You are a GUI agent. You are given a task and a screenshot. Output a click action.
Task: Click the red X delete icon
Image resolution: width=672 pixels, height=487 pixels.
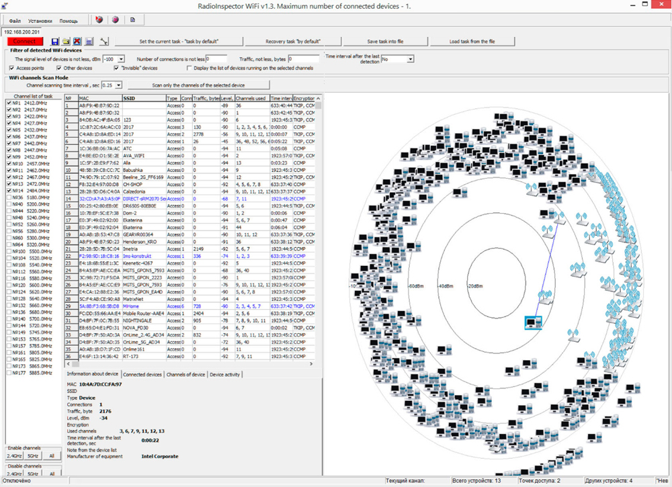coord(77,42)
